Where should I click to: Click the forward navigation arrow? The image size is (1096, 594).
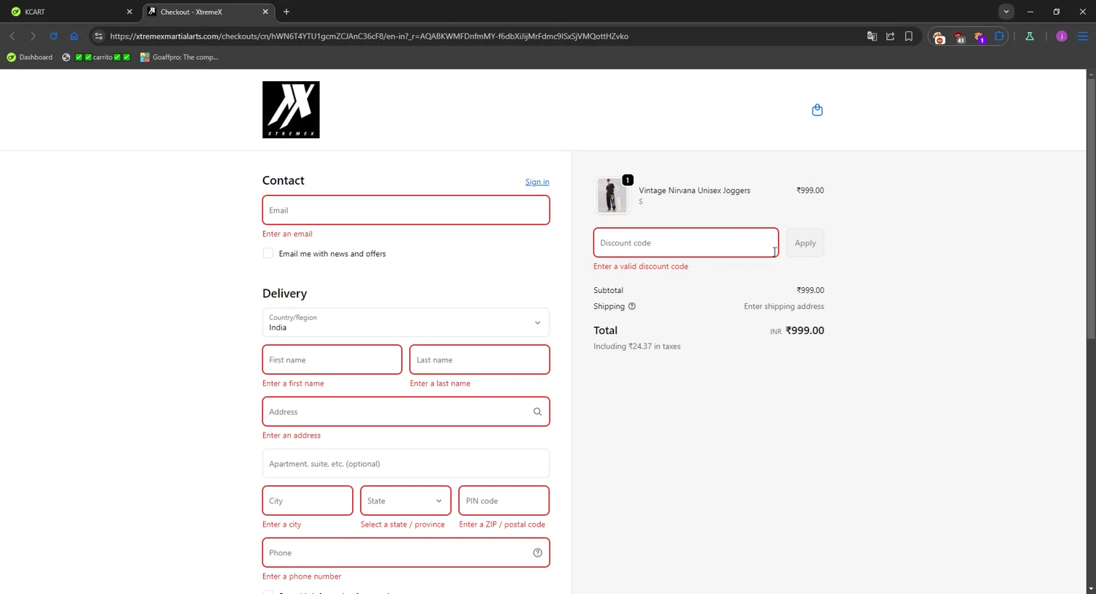click(x=33, y=36)
